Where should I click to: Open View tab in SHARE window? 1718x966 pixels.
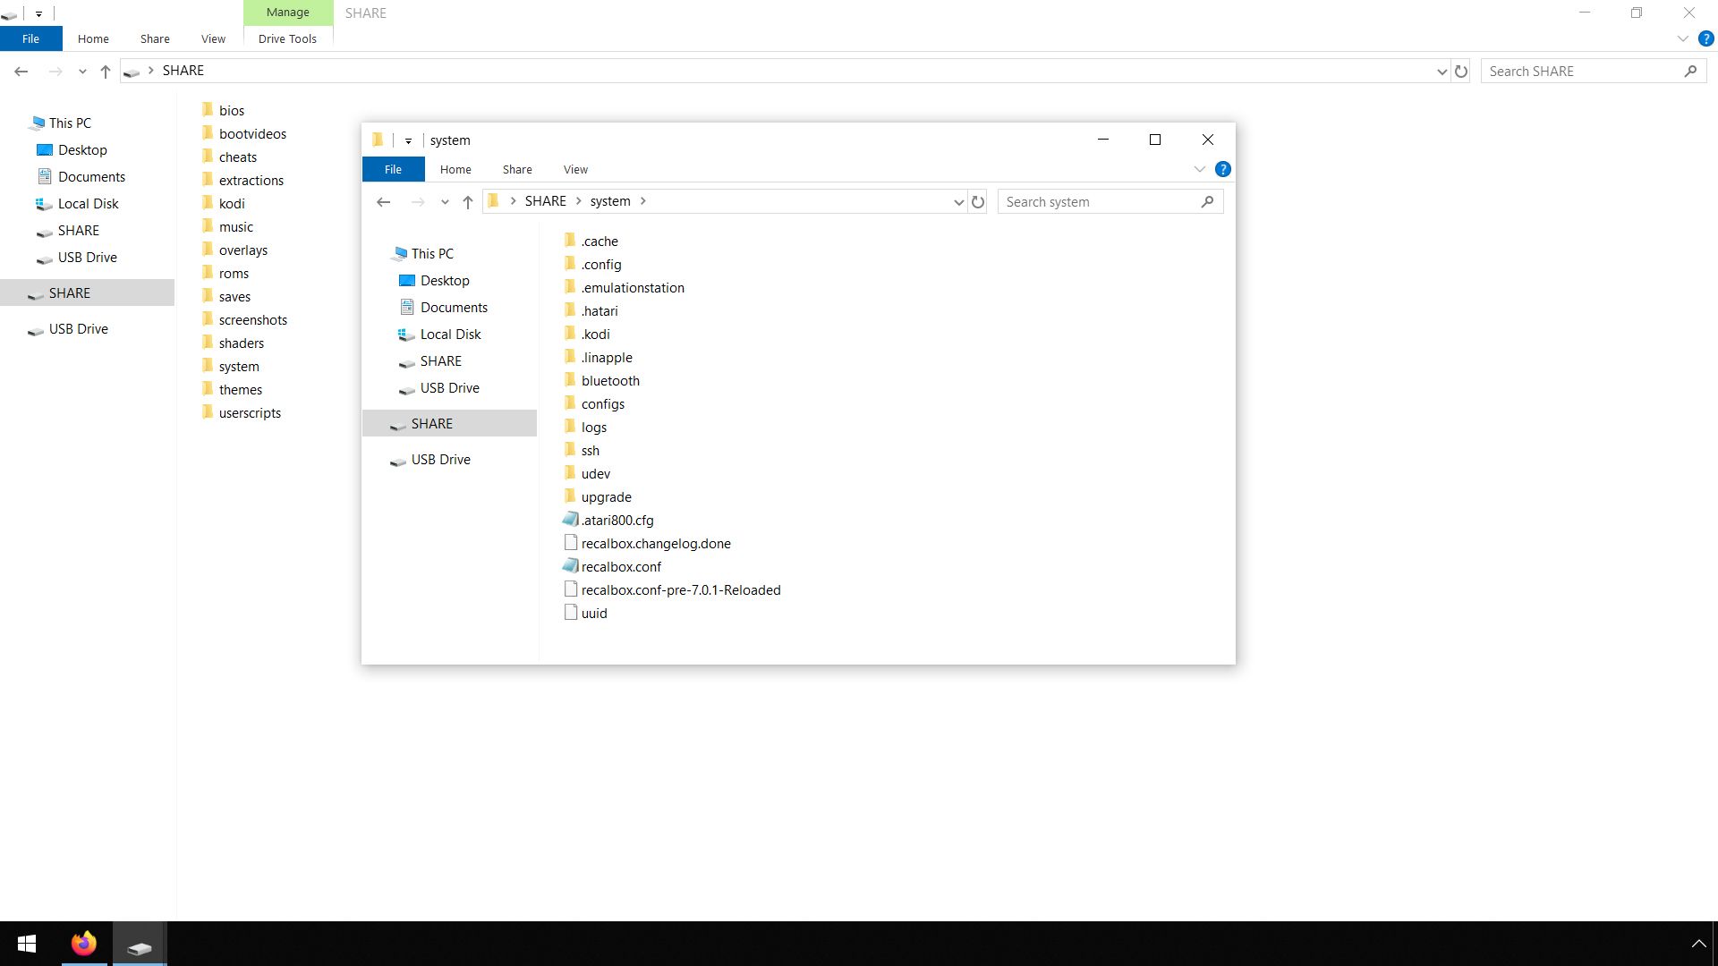tap(213, 38)
